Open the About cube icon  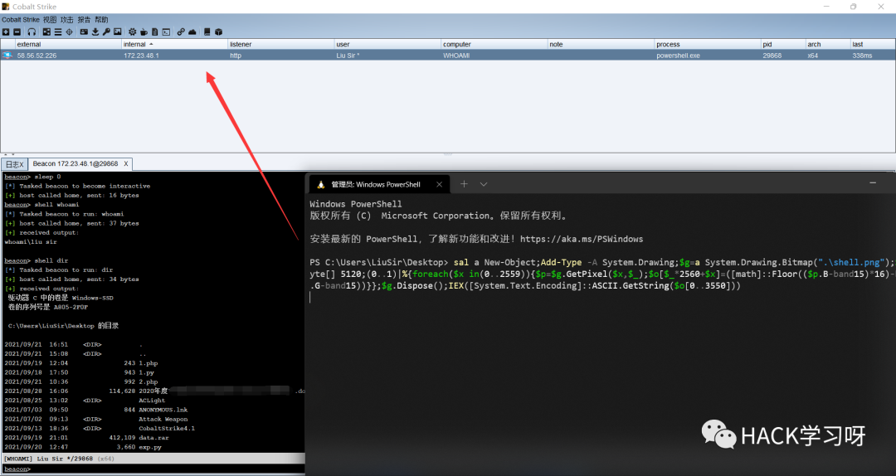pyautogui.click(x=218, y=32)
